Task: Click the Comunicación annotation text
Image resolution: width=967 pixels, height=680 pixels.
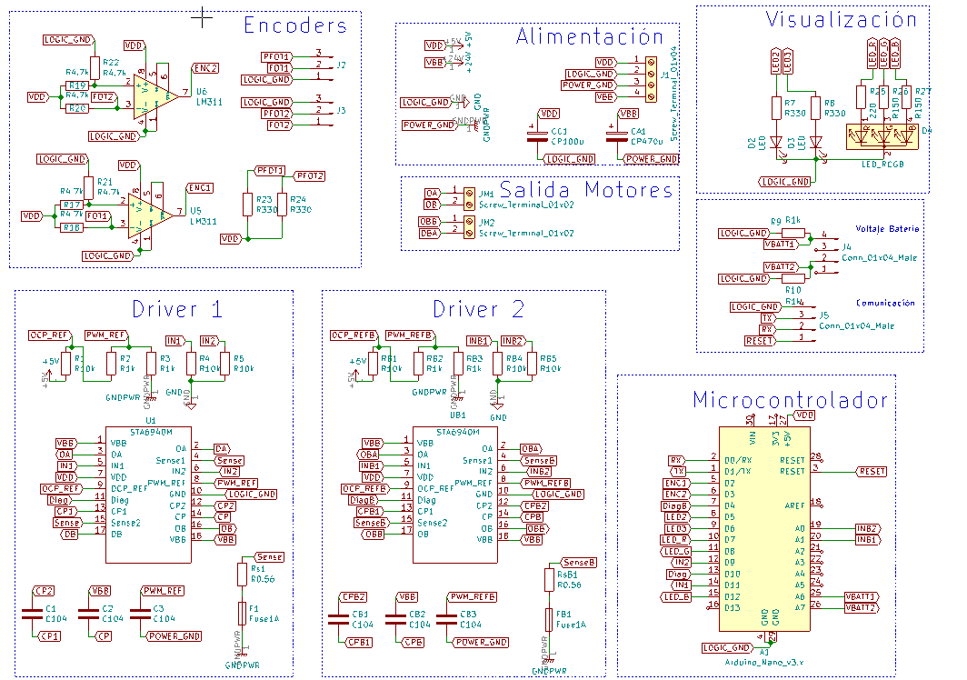Action: pyautogui.click(x=885, y=303)
